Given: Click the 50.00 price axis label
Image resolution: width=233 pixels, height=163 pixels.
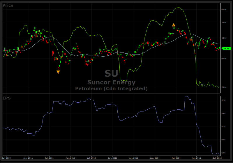Looking at the screenshot, I should 224,22.
